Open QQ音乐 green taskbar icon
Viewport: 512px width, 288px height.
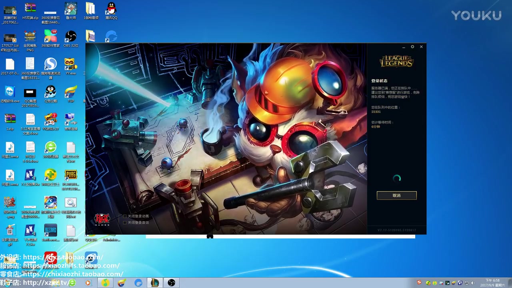(x=105, y=283)
